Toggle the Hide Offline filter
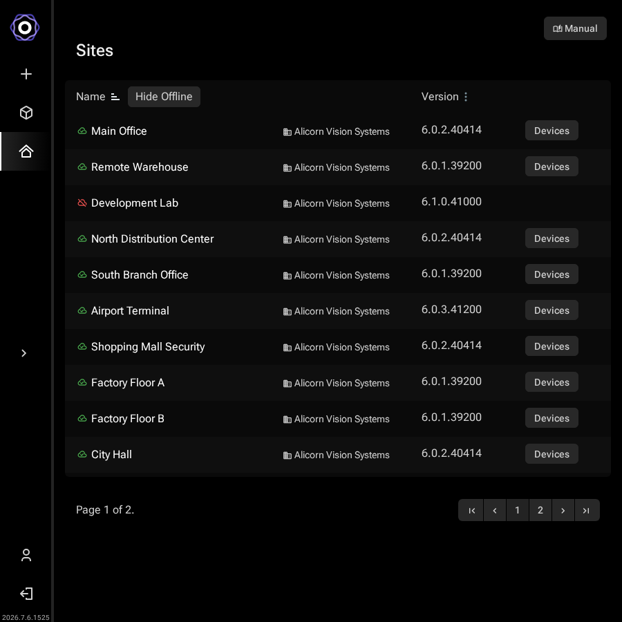 (164, 97)
